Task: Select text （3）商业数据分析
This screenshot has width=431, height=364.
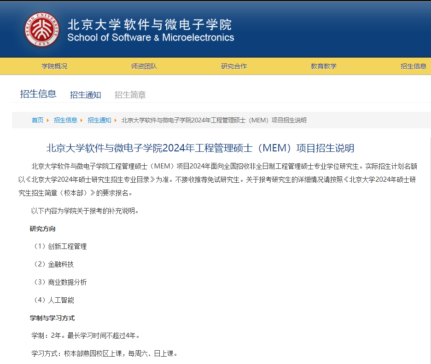Action: [59, 282]
